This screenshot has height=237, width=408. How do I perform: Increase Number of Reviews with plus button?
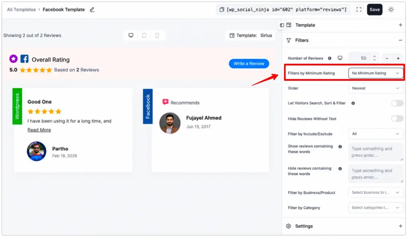(398, 59)
